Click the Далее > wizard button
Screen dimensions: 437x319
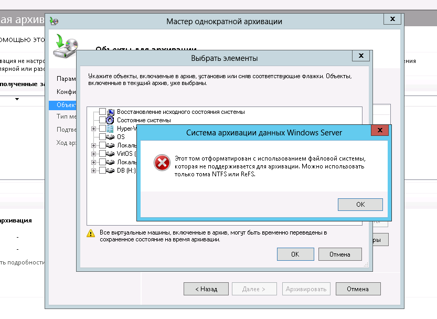point(254,289)
